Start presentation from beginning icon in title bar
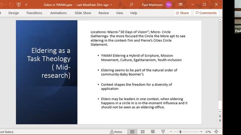The image size is (241, 135). (x=19, y=4)
